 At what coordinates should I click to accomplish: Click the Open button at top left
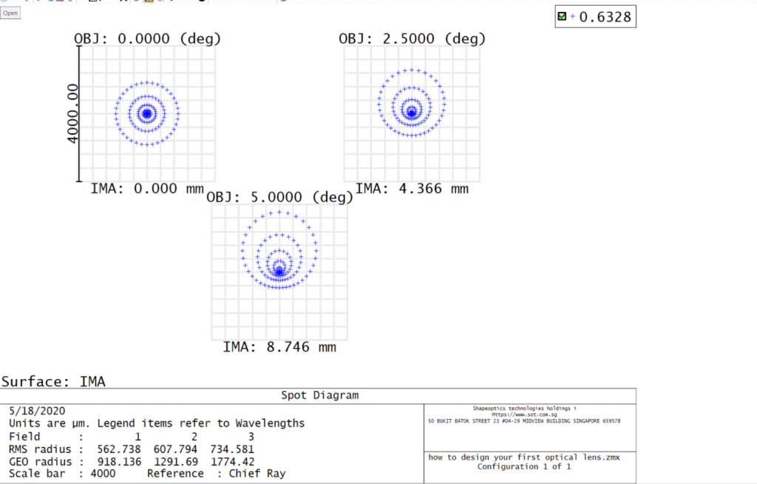pyautogui.click(x=10, y=13)
